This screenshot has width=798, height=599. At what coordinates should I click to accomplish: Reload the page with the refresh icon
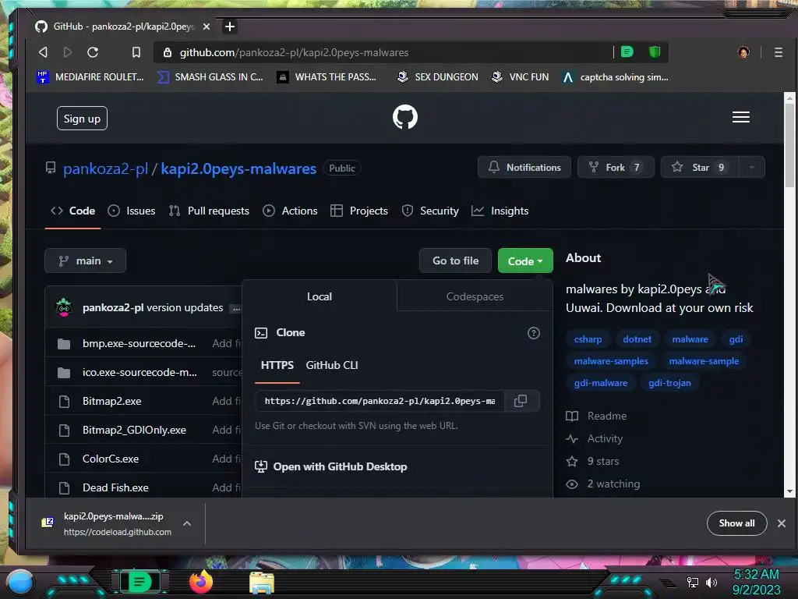pos(93,52)
